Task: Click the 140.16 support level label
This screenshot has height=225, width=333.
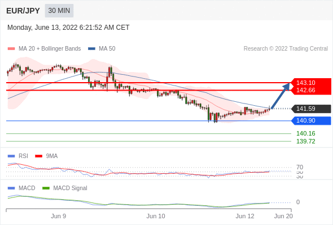Action: point(306,133)
